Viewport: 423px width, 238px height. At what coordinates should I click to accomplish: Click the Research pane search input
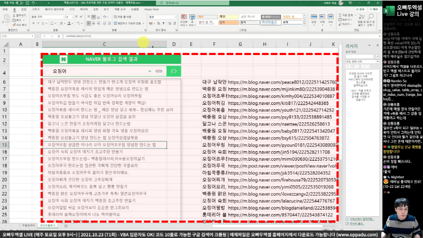(360, 56)
